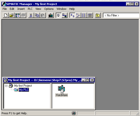Select My first Project in tree
Image resolution: width=140 pixels, height=116 pixels.
pos(23,86)
